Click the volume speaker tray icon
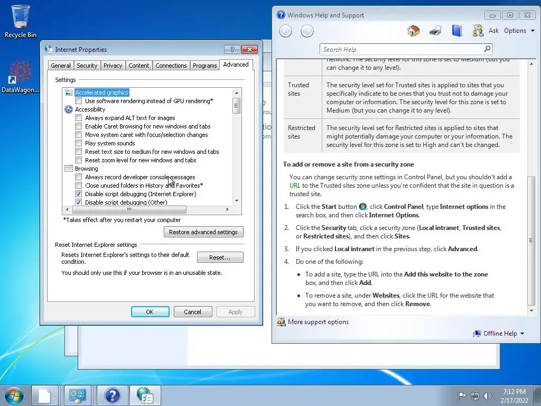541x406 pixels. [x=488, y=395]
